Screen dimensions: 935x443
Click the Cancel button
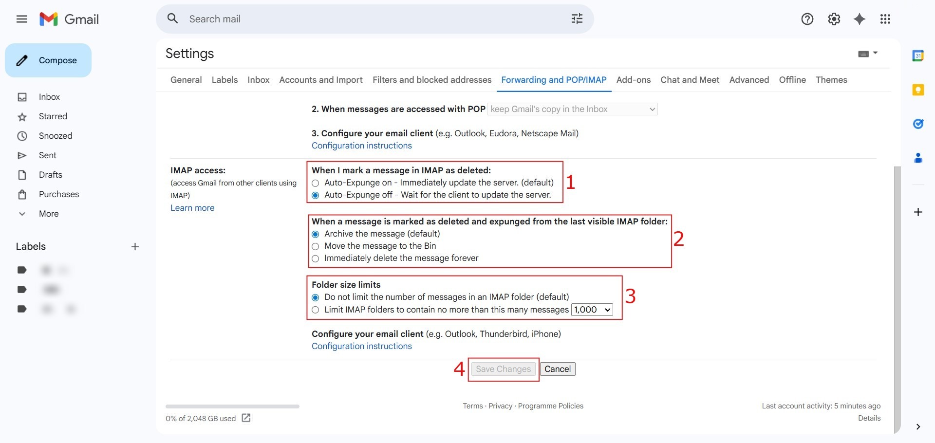point(557,369)
